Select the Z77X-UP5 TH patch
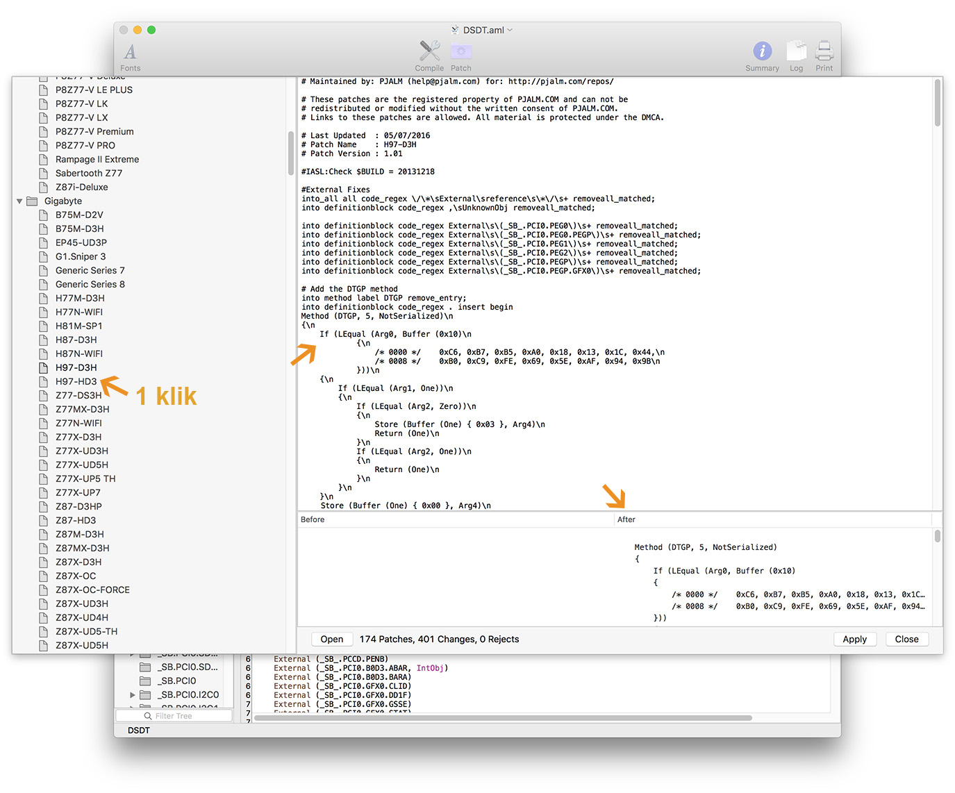 [x=85, y=478]
